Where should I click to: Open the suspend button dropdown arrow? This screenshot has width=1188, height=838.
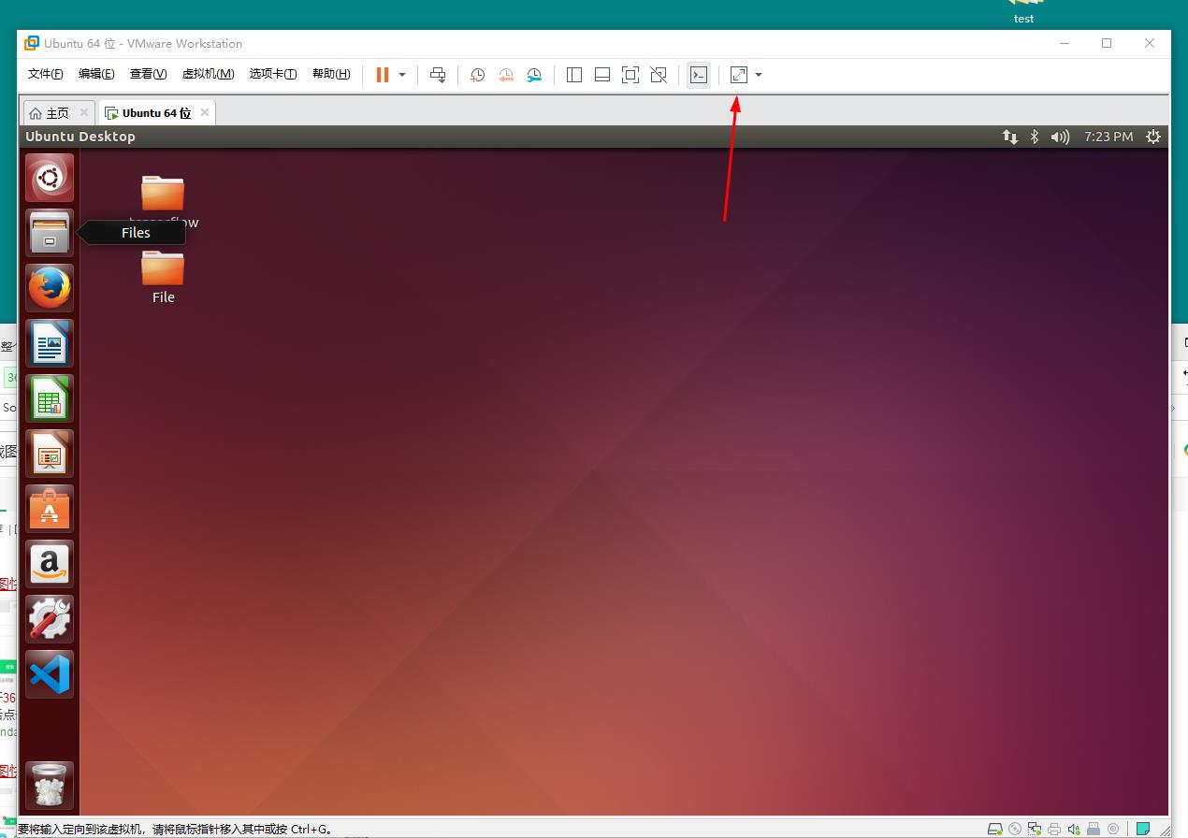click(401, 75)
